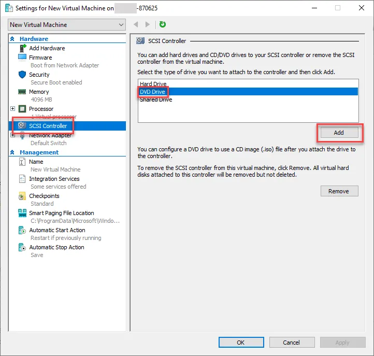
Task: Click the Remove button
Action: (339, 191)
